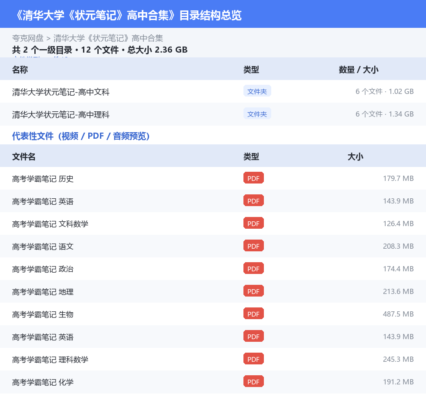Viewport: 426px width, 407px height.
Task: Select file 高考学霸笔记 理科数学
Action: pos(50,360)
